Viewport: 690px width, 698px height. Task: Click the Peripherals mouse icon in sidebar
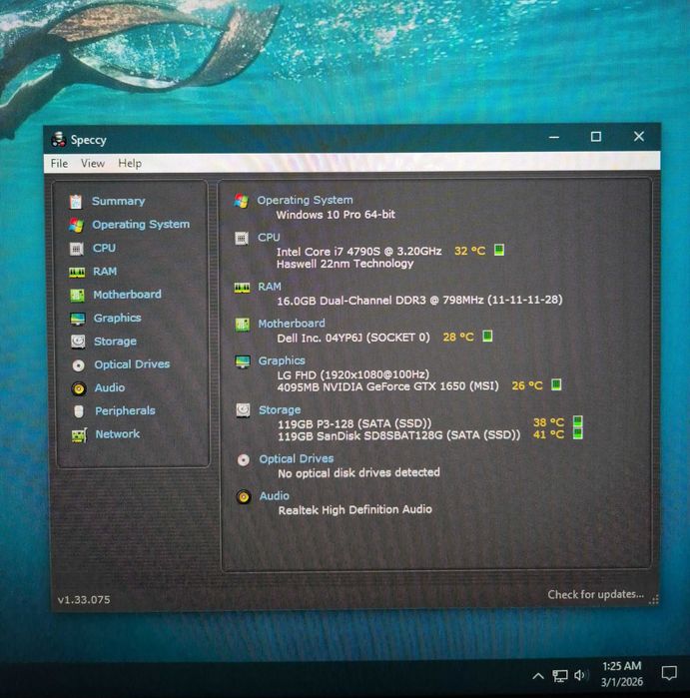(x=79, y=411)
